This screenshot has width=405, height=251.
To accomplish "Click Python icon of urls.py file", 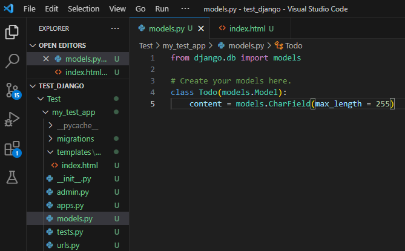I will point(50,245).
